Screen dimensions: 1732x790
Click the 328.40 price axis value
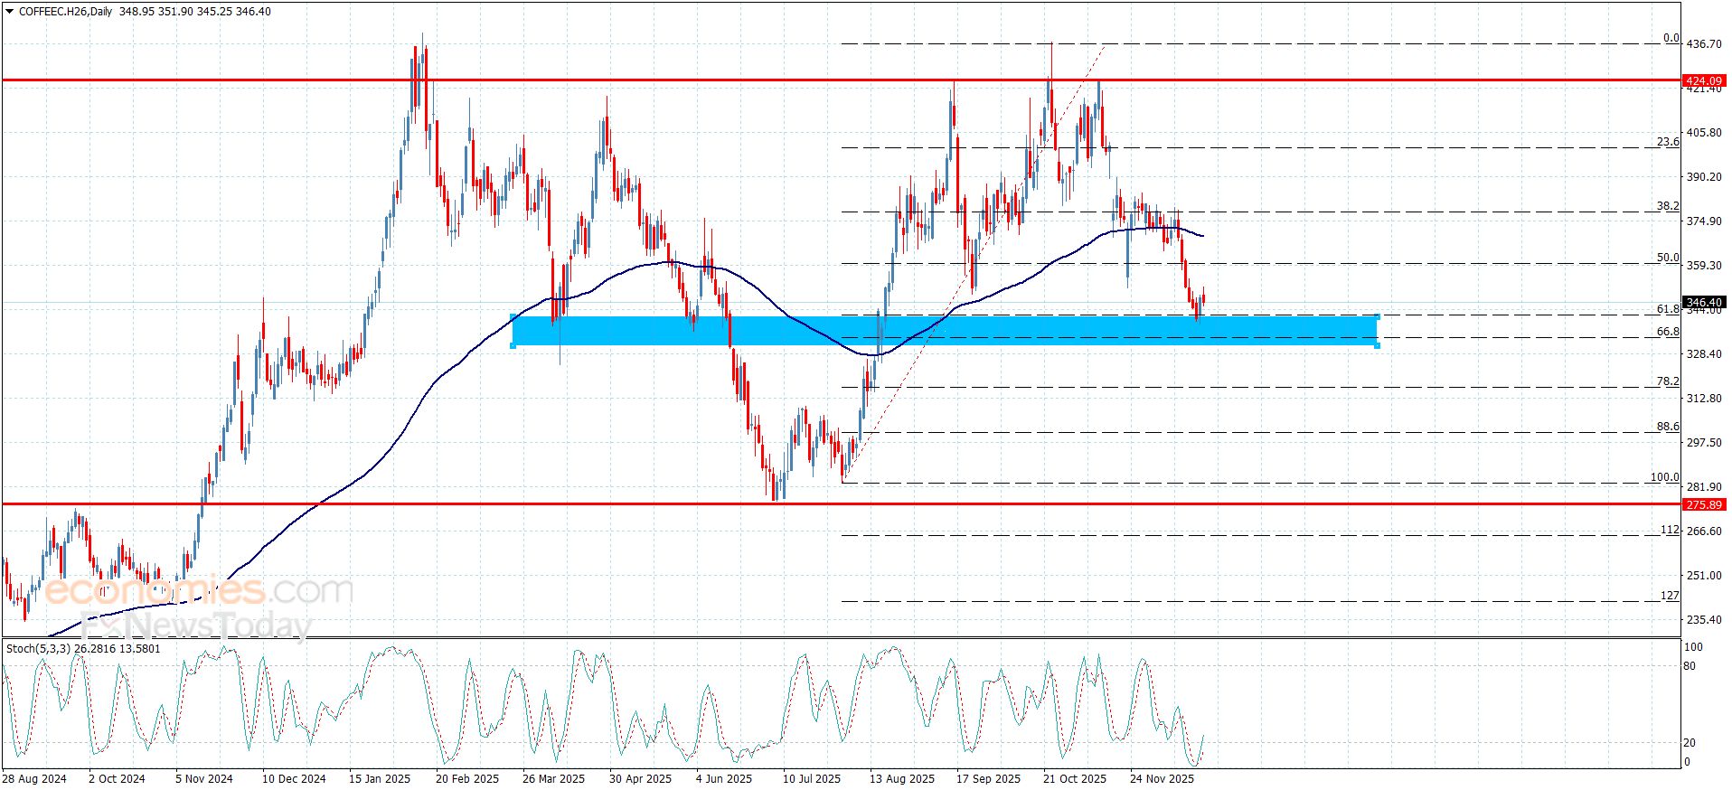click(x=1704, y=354)
